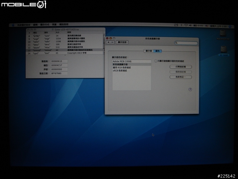Select the 彩色液晶顯示器 profile in list

click(x=132, y=65)
